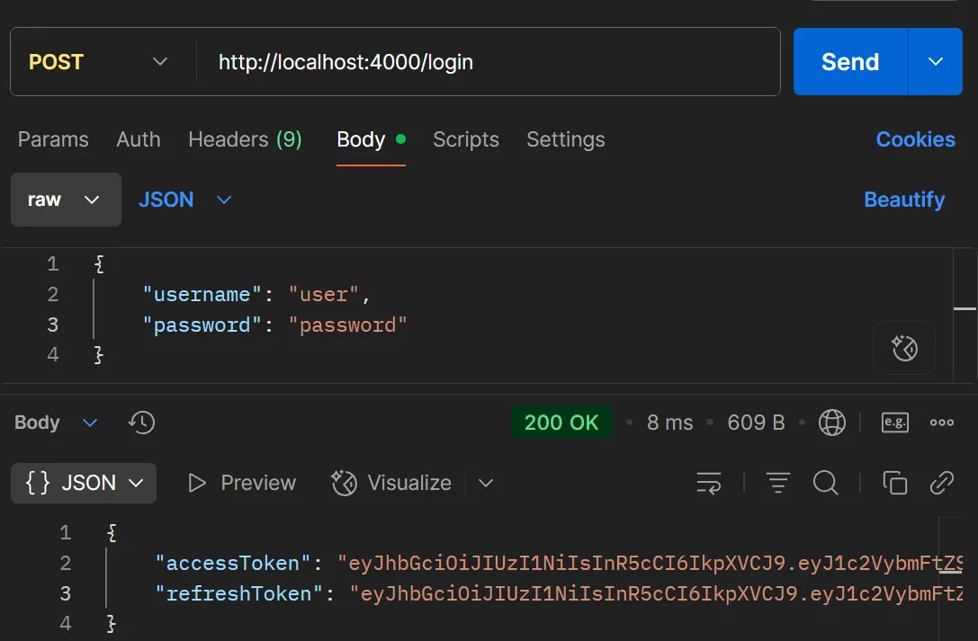Image resolution: width=978 pixels, height=641 pixels.
Task: Get a shareable link for the response
Action: pyautogui.click(x=942, y=483)
